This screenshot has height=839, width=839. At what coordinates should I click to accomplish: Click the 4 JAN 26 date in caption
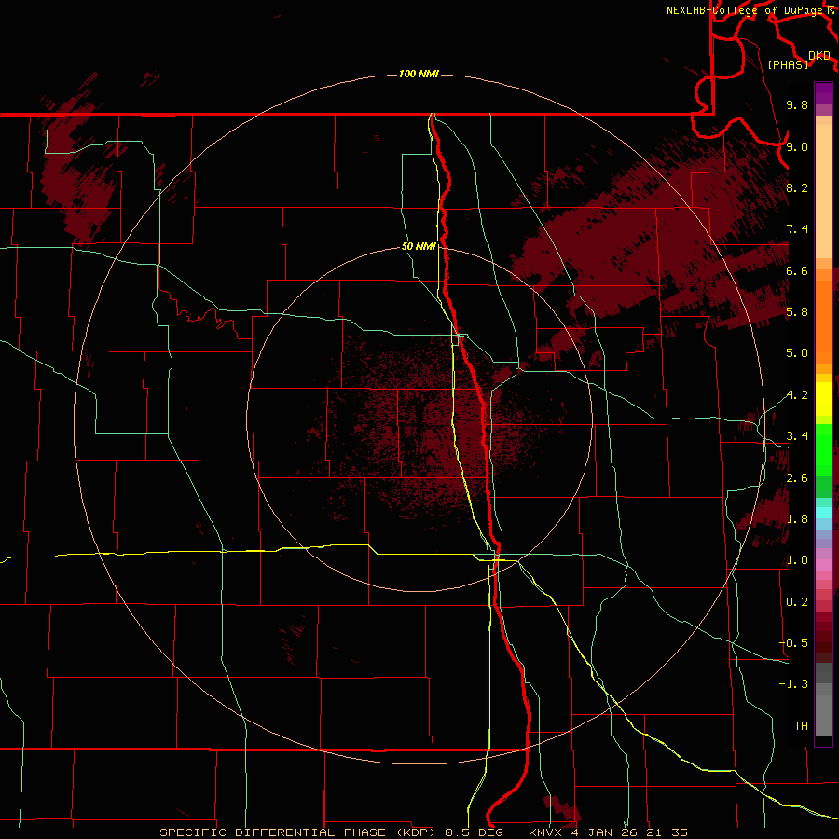coord(603,832)
